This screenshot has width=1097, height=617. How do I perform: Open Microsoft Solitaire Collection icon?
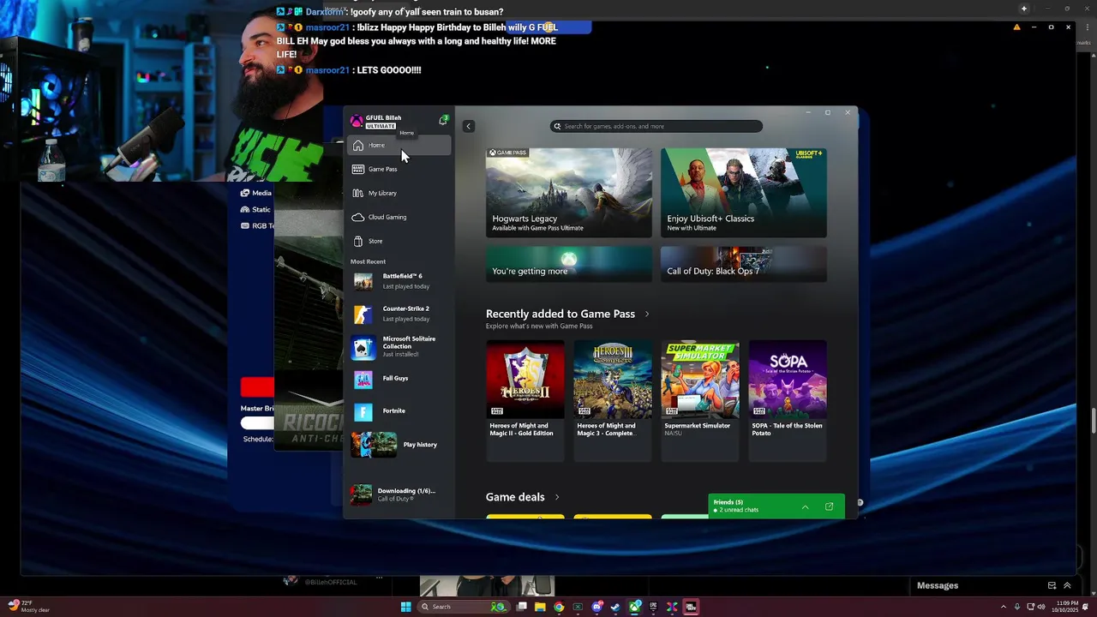tap(363, 346)
